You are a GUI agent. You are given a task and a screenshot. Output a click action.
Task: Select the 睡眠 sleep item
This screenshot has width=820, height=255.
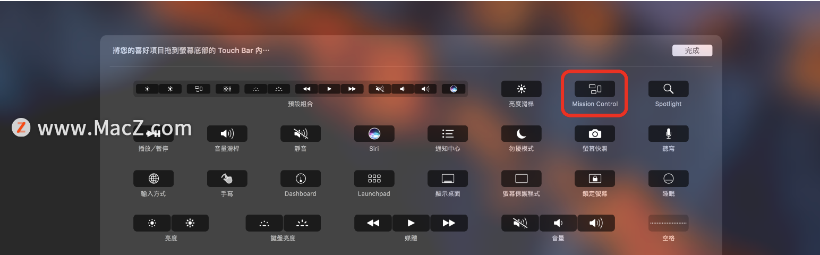click(x=668, y=178)
